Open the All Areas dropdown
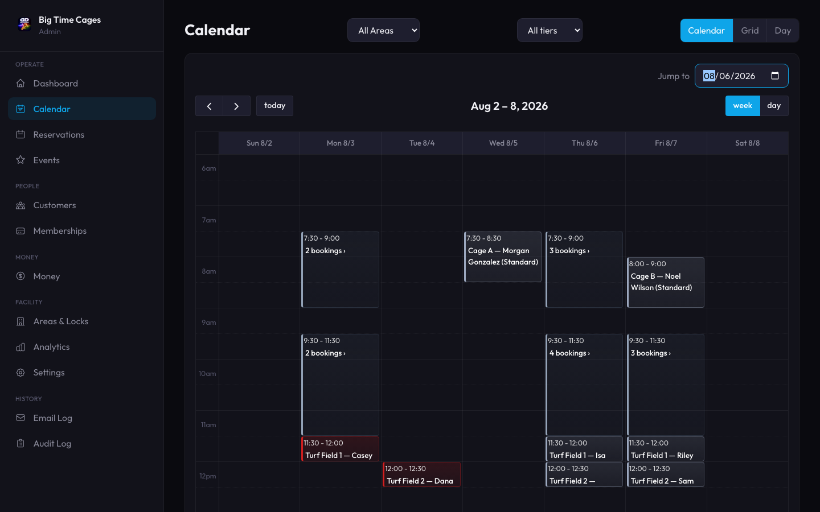The width and height of the screenshot is (820, 512). point(383,31)
